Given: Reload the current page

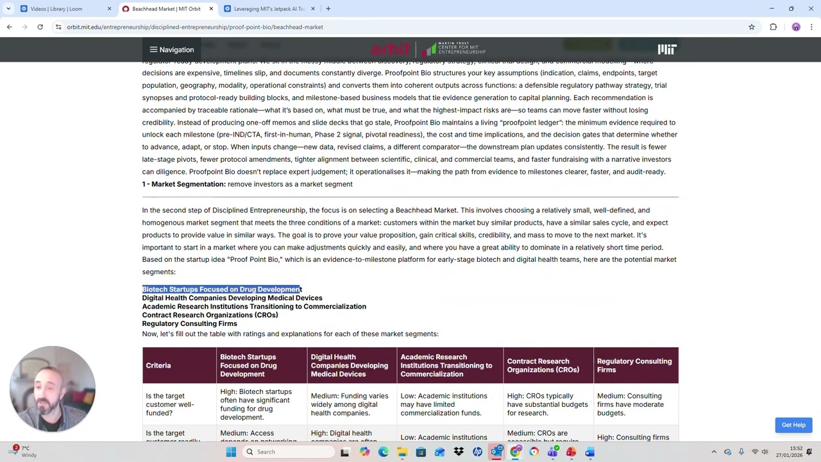Looking at the screenshot, I should click(x=40, y=27).
